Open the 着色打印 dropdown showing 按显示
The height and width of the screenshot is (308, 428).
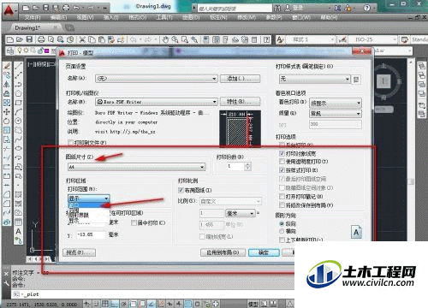336,104
